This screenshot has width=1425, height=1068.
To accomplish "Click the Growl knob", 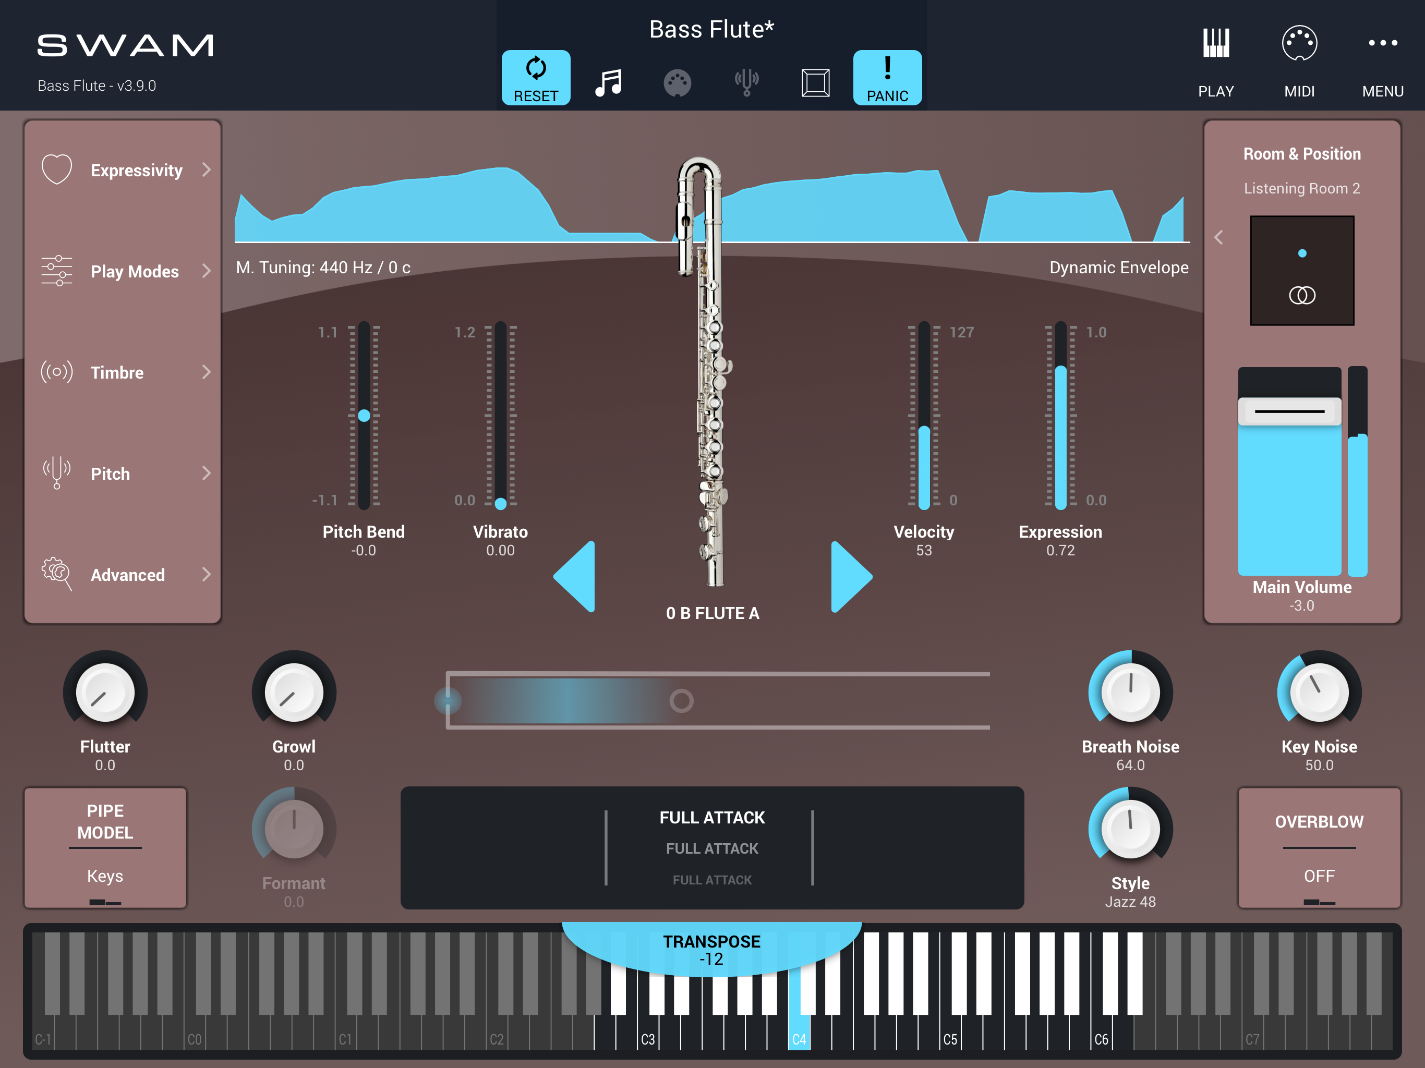I will click(x=294, y=693).
